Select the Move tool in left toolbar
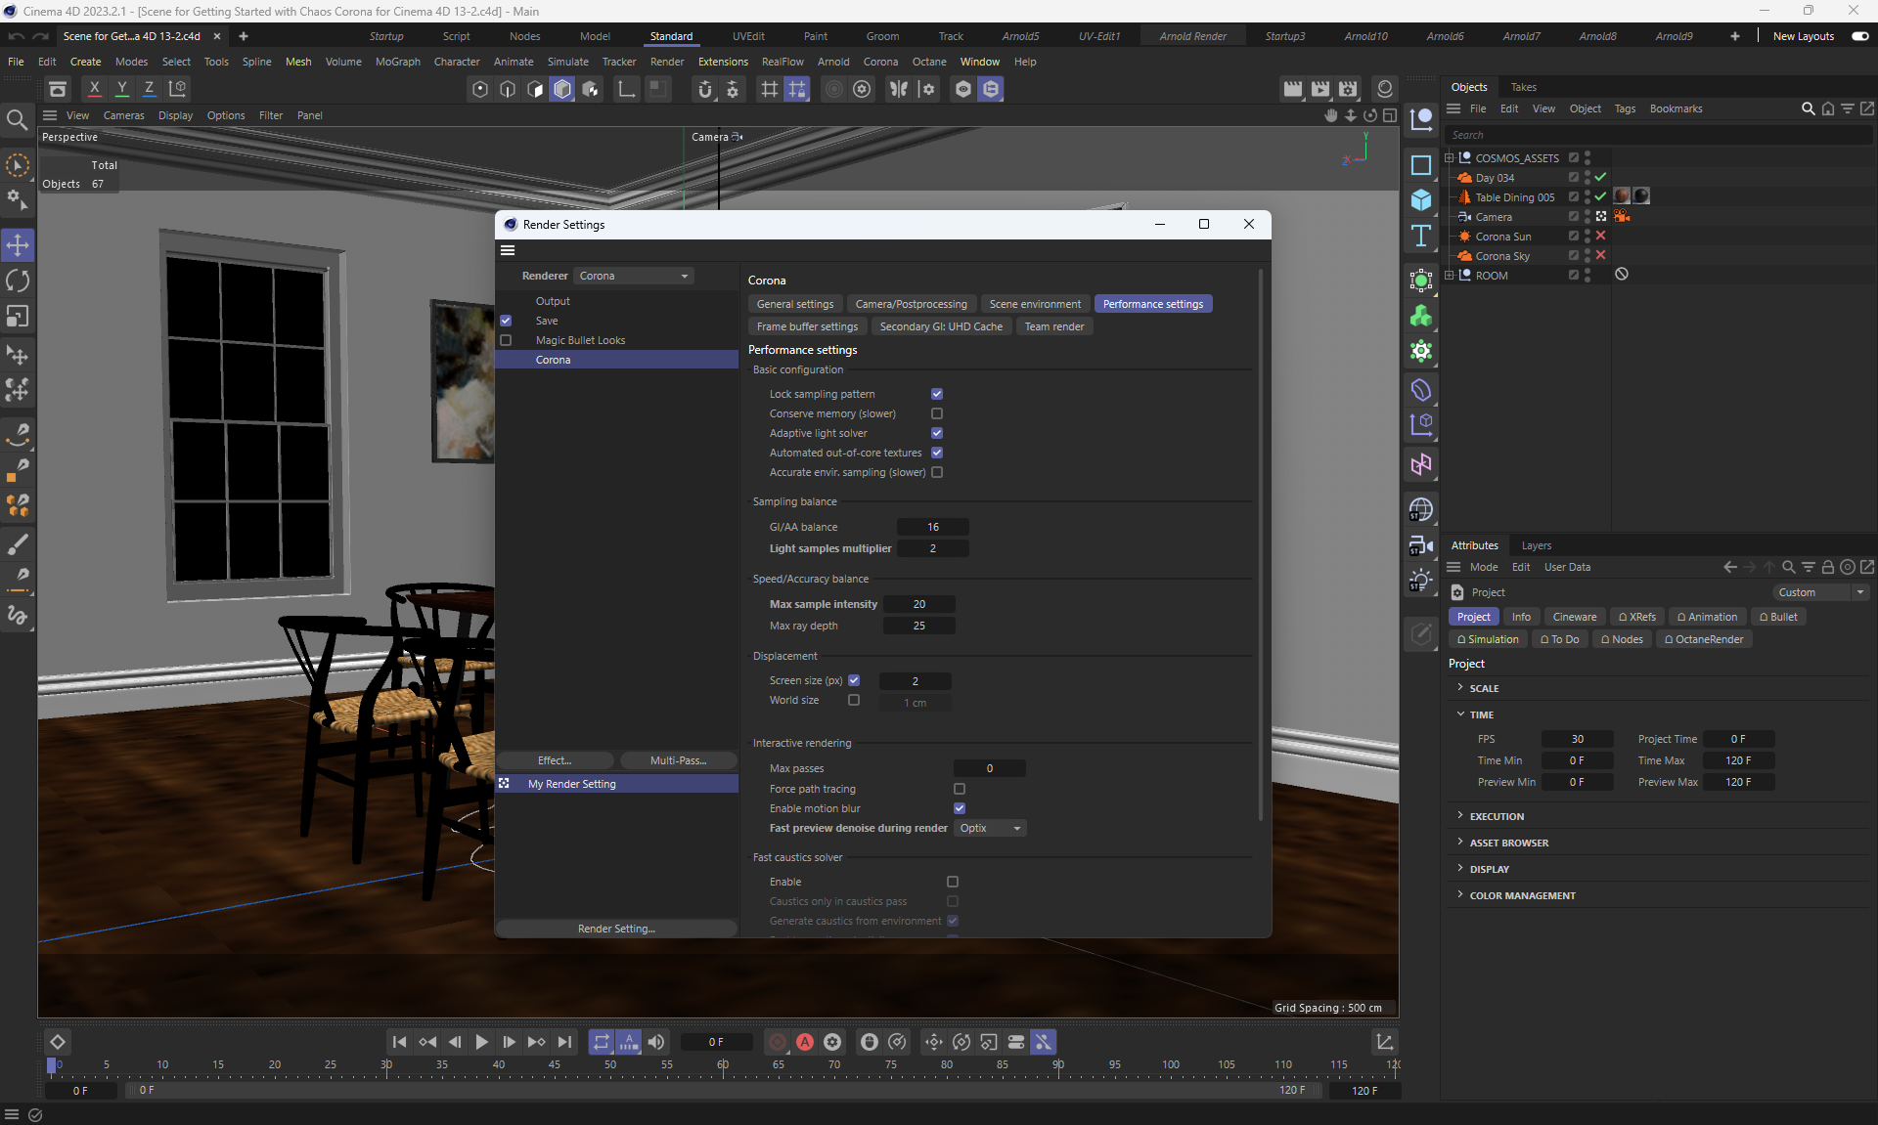 pyautogui.click(x=18, y=244)
